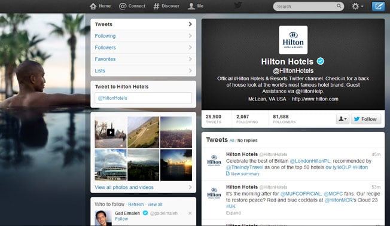This screenshot has height=226, width=390.
Task: Open the ow.ly/kiOLP link
Action: (x=339, y=167)
